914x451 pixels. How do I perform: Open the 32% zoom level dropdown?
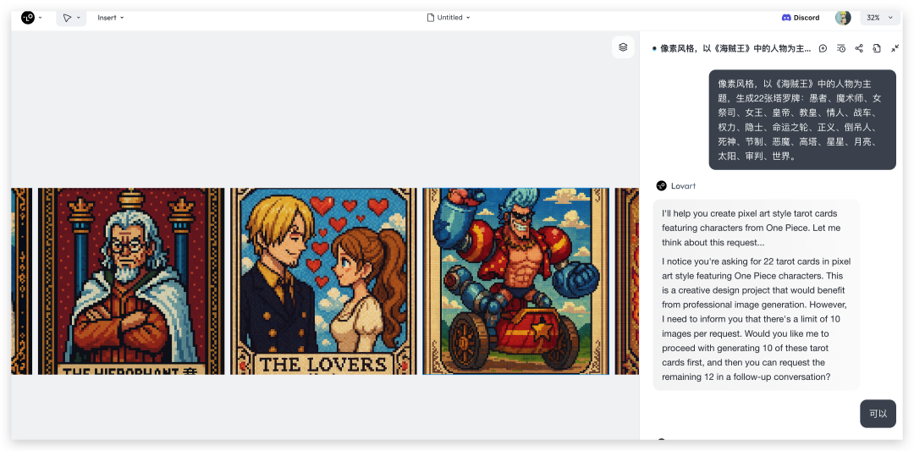click(879, 18)
